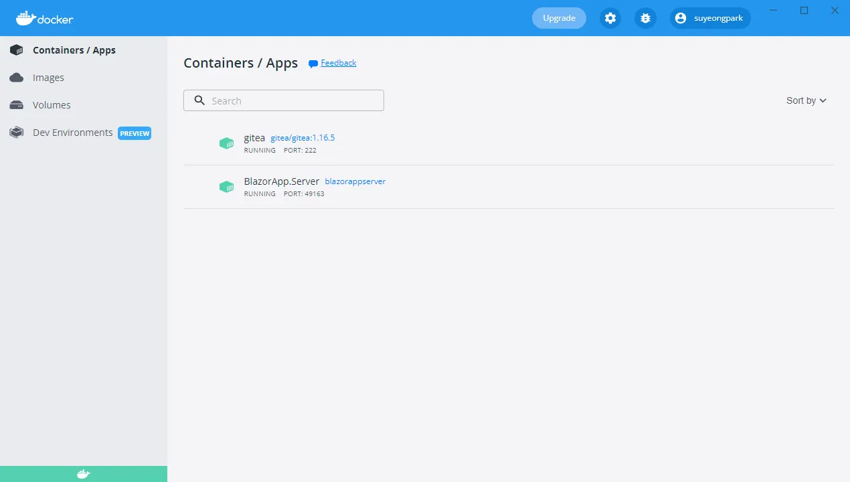Open the Feedback link
This screenshot has width=850, height=482.
pyautogui.click(x=339, y=63)
